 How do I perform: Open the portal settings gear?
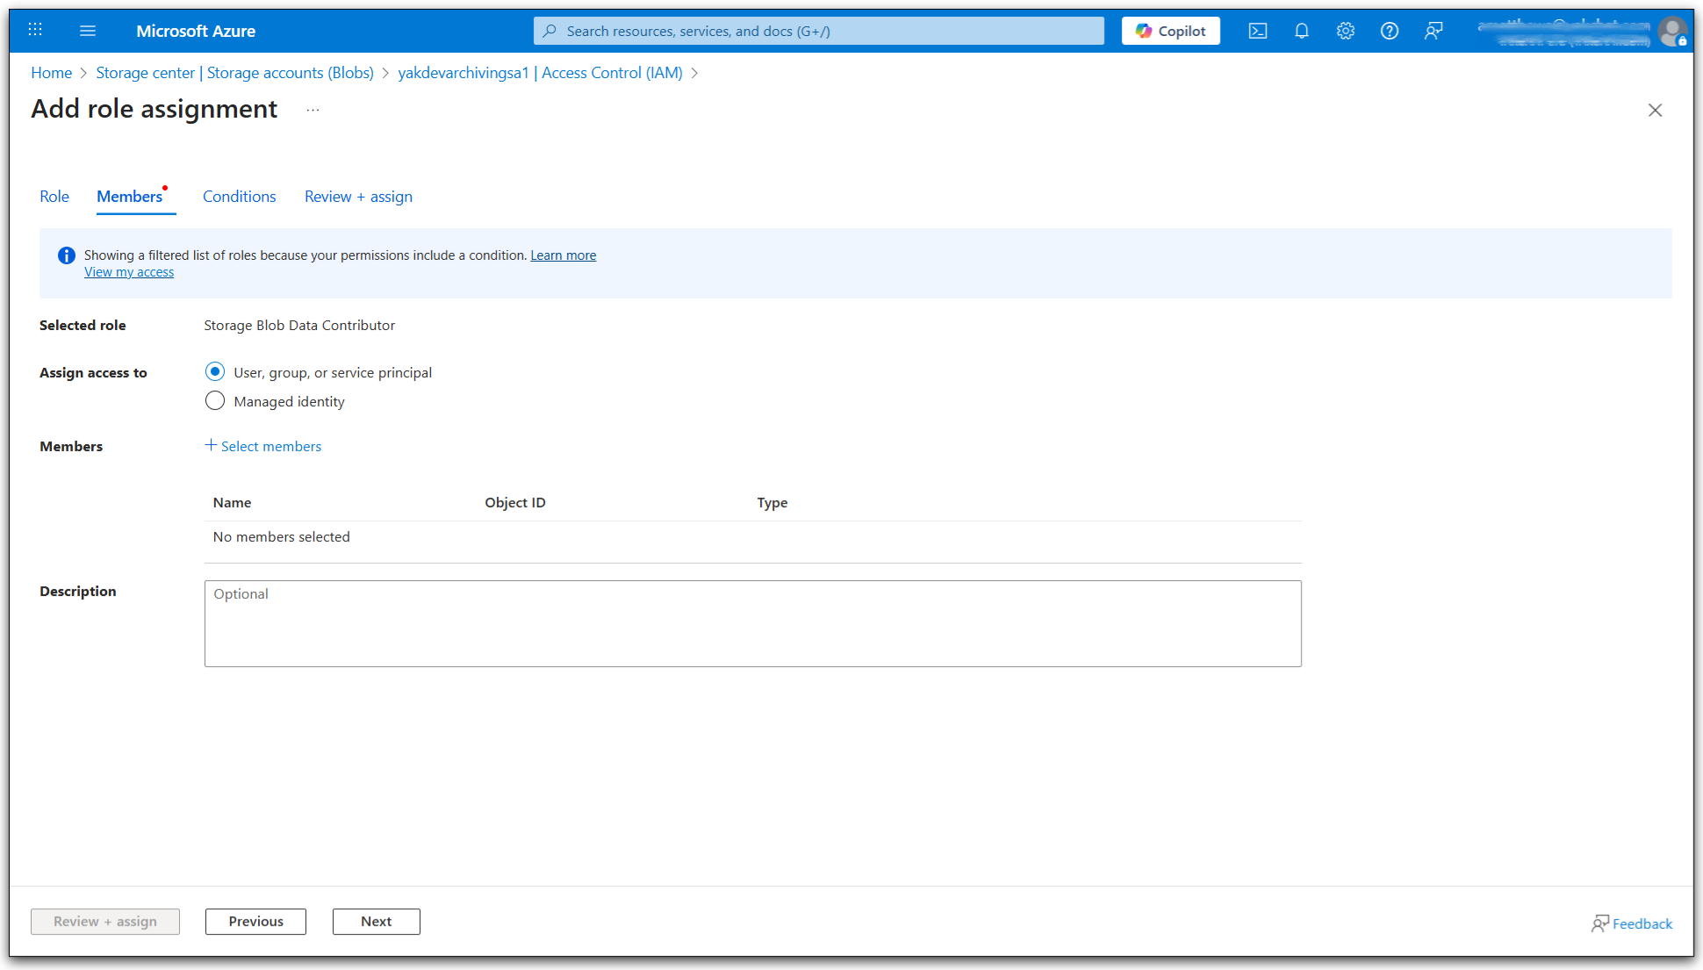tap(1345, 31)
